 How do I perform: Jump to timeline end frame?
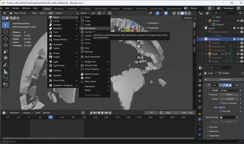click(x=110, y=113)
